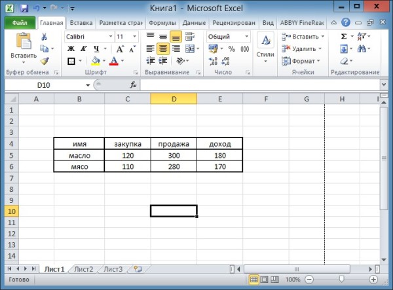Click the Clear eraser icon
This screenshot has width=393, height=290.
click(344, 61)
